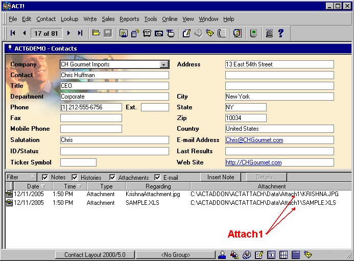354x261 pixels.
Task: Click the yellow envelope e-mail toolbar icon
Action: click(x=210, y=33)
